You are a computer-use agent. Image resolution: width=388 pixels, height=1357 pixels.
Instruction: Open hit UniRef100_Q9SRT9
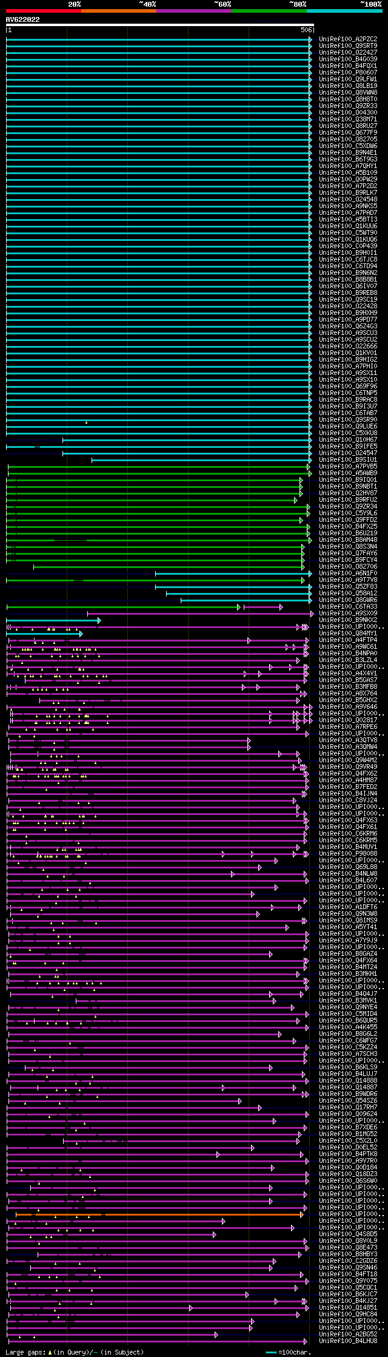click(348, 46)
